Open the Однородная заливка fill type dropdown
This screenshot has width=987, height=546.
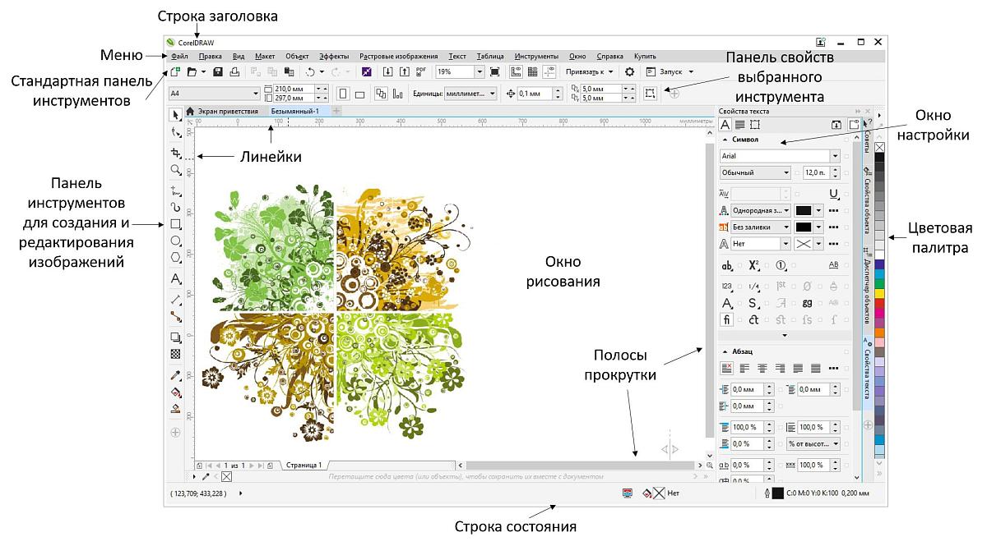tap(787, 209)
